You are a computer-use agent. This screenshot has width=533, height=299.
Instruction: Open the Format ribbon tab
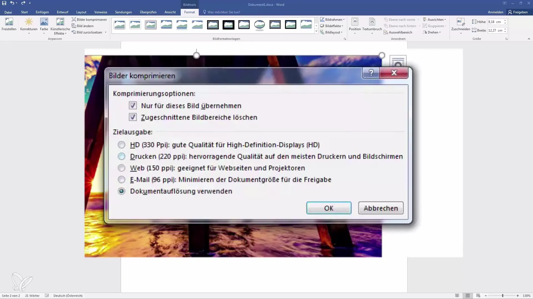pos(190,12)
